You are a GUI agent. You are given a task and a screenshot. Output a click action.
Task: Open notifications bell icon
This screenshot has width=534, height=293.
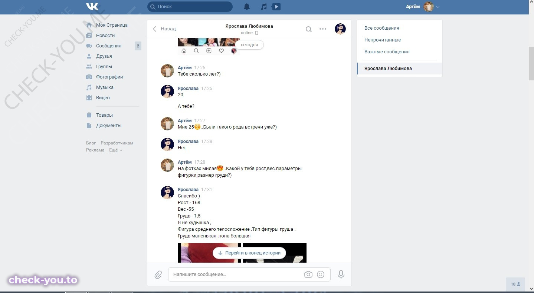(x=246, y=7)
